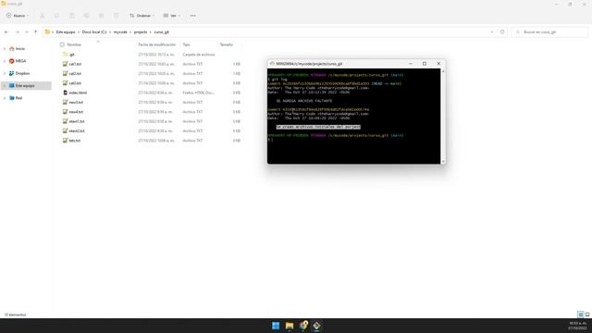Open the Ordenar sort dropdown
This screenshot has height=333, width=592.
point(142,16)
